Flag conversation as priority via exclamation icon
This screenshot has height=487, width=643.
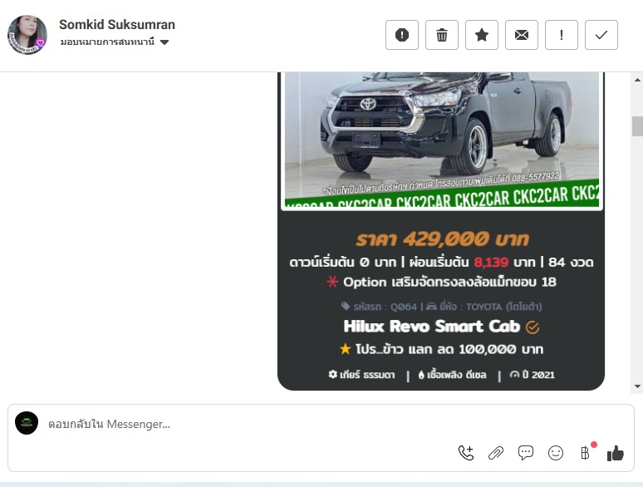(561, 35)
